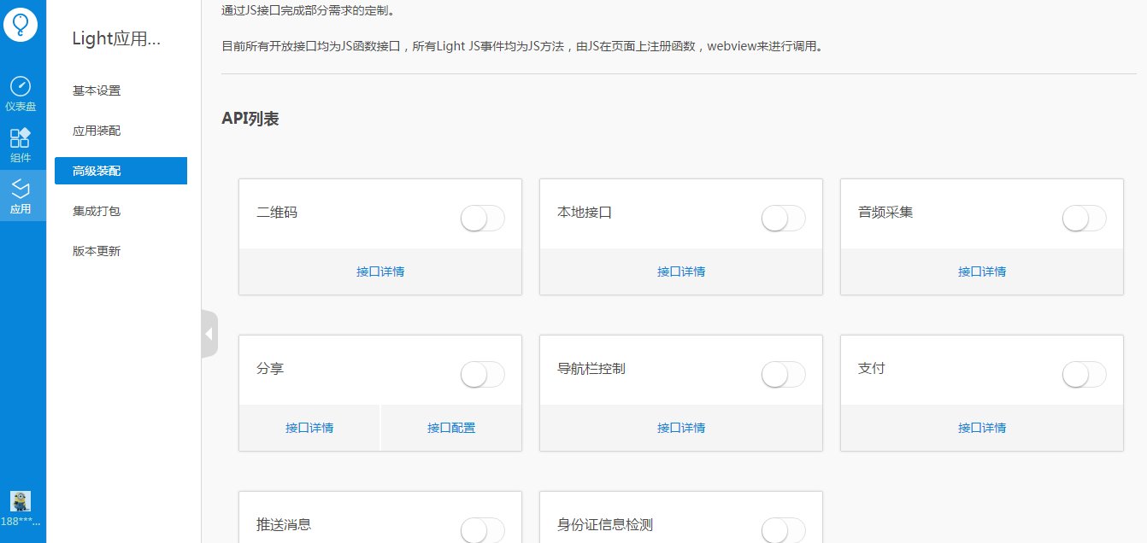Open 基本设置 menu item
Screen dimensions: 1147x543
tap(97, 90)
